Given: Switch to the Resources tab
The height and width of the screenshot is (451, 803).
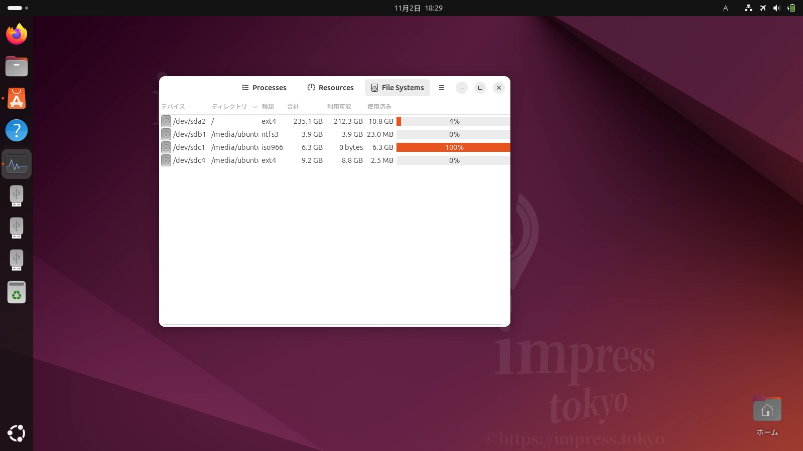Looking at the screenshot, I should [330, 88].
